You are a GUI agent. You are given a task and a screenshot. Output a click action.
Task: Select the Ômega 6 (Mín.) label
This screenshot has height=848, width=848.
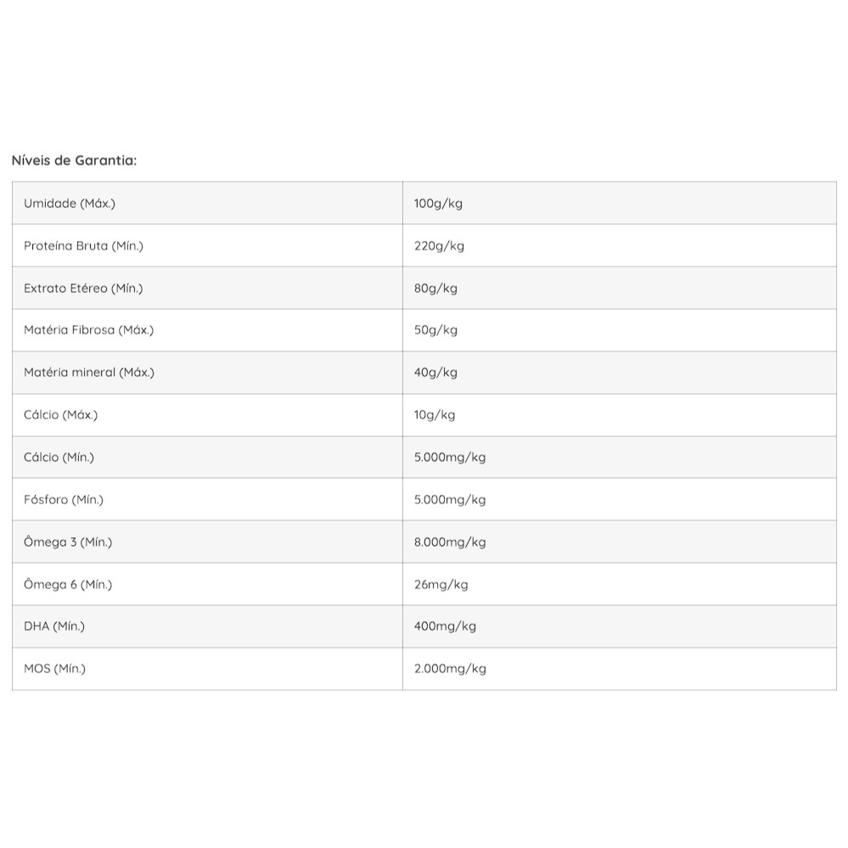[68, 585]
